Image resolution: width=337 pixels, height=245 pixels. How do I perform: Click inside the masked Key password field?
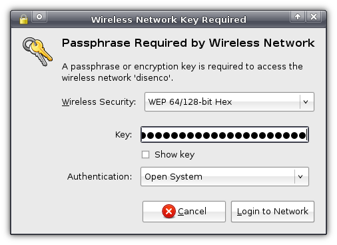tap(224, 135)
